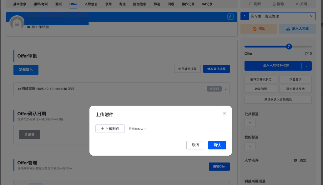Open the 附加信息 tab
Screen dimensions: 323x185
tap(140, 4)
